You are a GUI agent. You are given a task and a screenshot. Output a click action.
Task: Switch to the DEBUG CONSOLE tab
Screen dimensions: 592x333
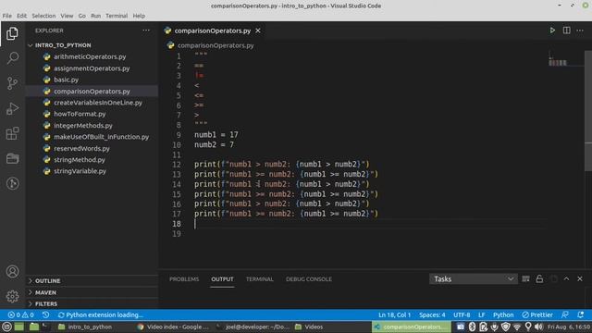tap(309, 279)
